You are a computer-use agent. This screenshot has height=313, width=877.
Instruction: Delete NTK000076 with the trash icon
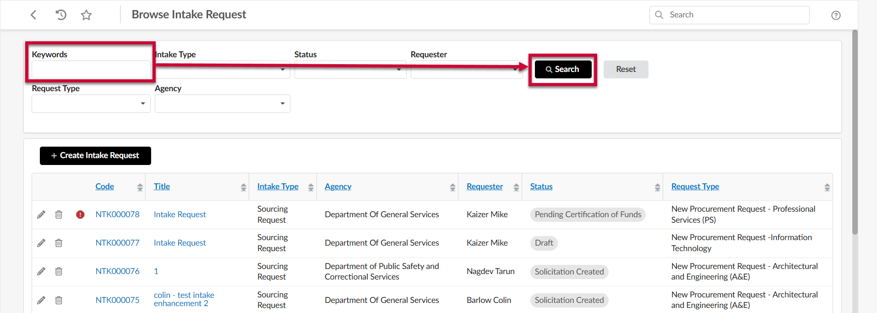[x=59, y=271]
